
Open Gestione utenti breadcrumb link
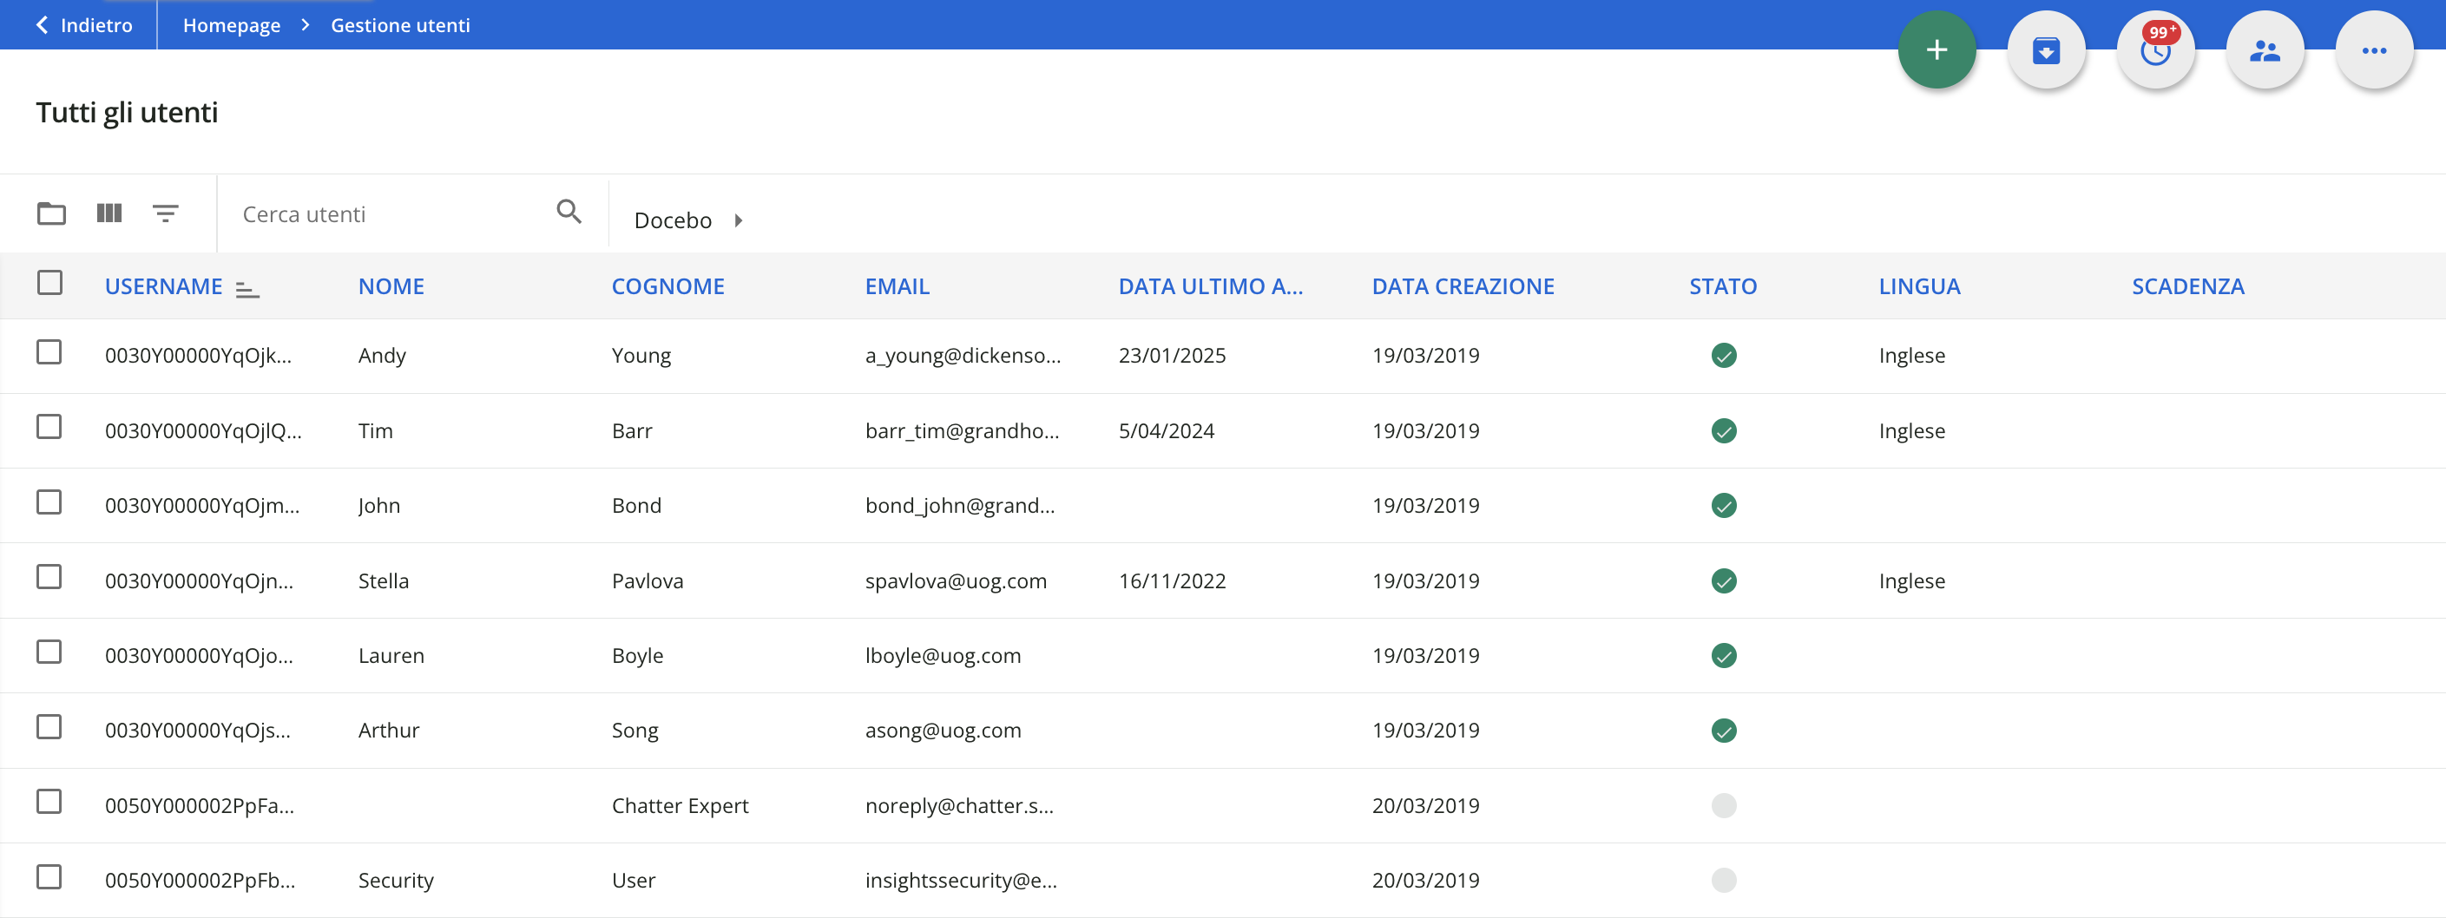click(x=400, y=26)
